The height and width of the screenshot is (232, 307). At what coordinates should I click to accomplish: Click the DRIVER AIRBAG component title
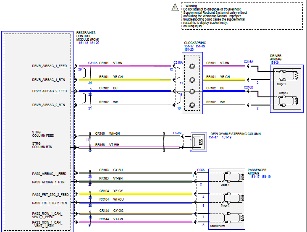(x=276, y=57)
